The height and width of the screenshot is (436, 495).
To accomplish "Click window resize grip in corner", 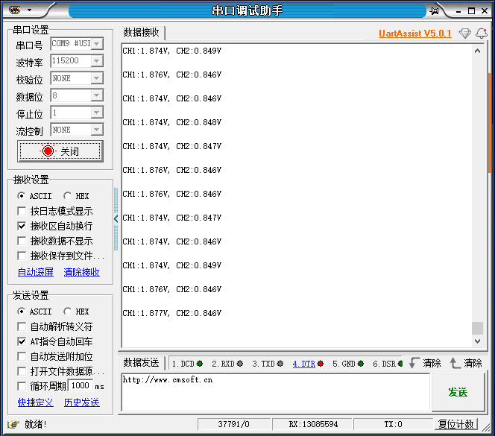I will click(x=486, y=427).
